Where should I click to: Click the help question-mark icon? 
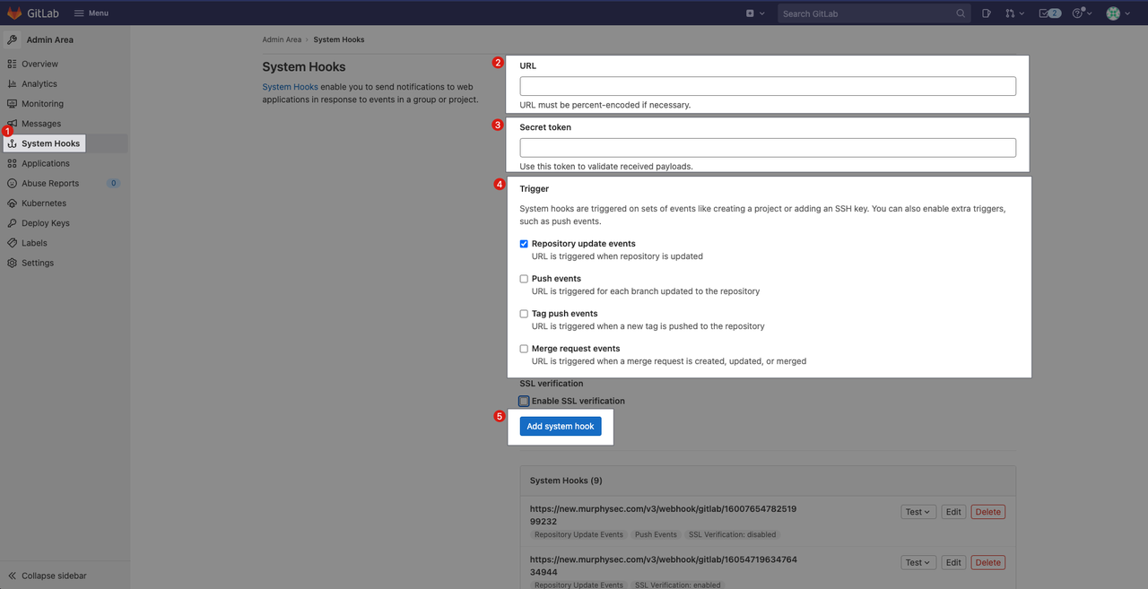click(1079, 13)
